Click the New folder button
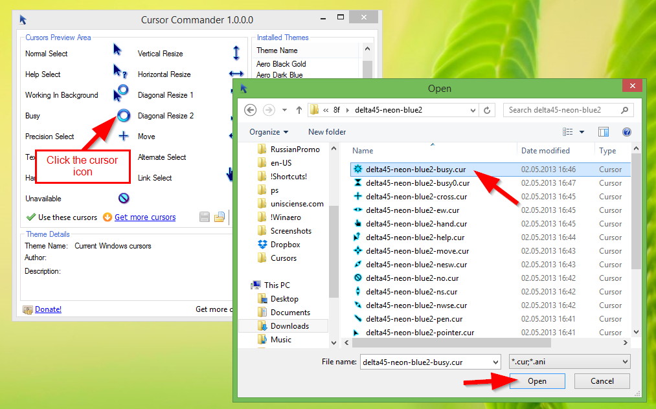This screenshot has width=656, height=409. [327, 132]
